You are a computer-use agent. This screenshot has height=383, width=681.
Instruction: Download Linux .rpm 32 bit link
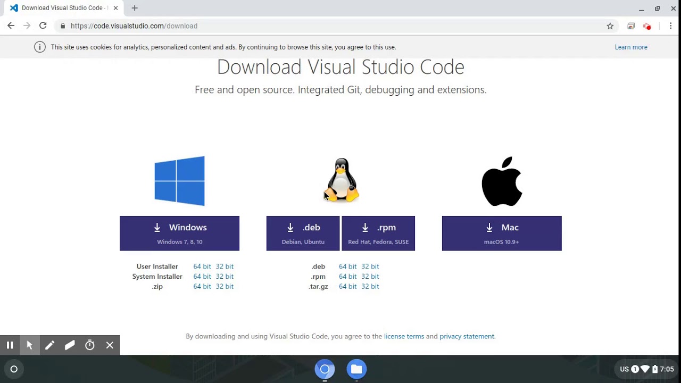click(x=370, y=277)
